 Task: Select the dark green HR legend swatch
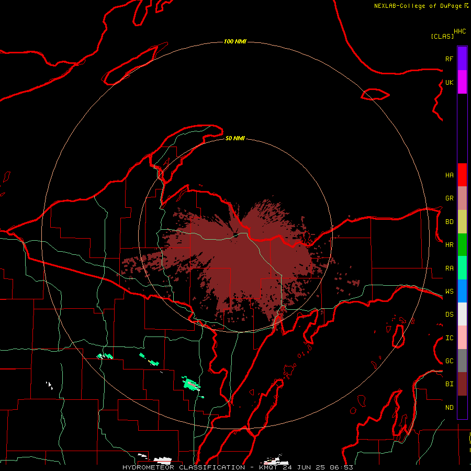(x=462, y=244)
